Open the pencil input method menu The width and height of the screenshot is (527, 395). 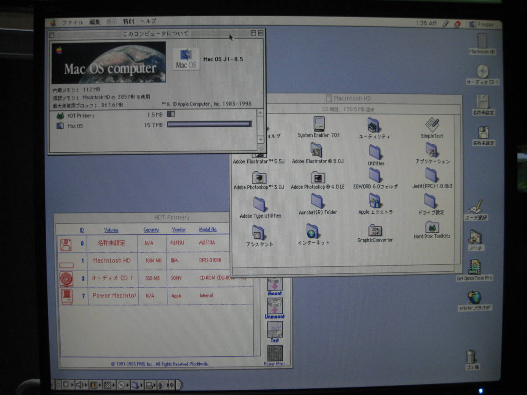tap(446, 24)
